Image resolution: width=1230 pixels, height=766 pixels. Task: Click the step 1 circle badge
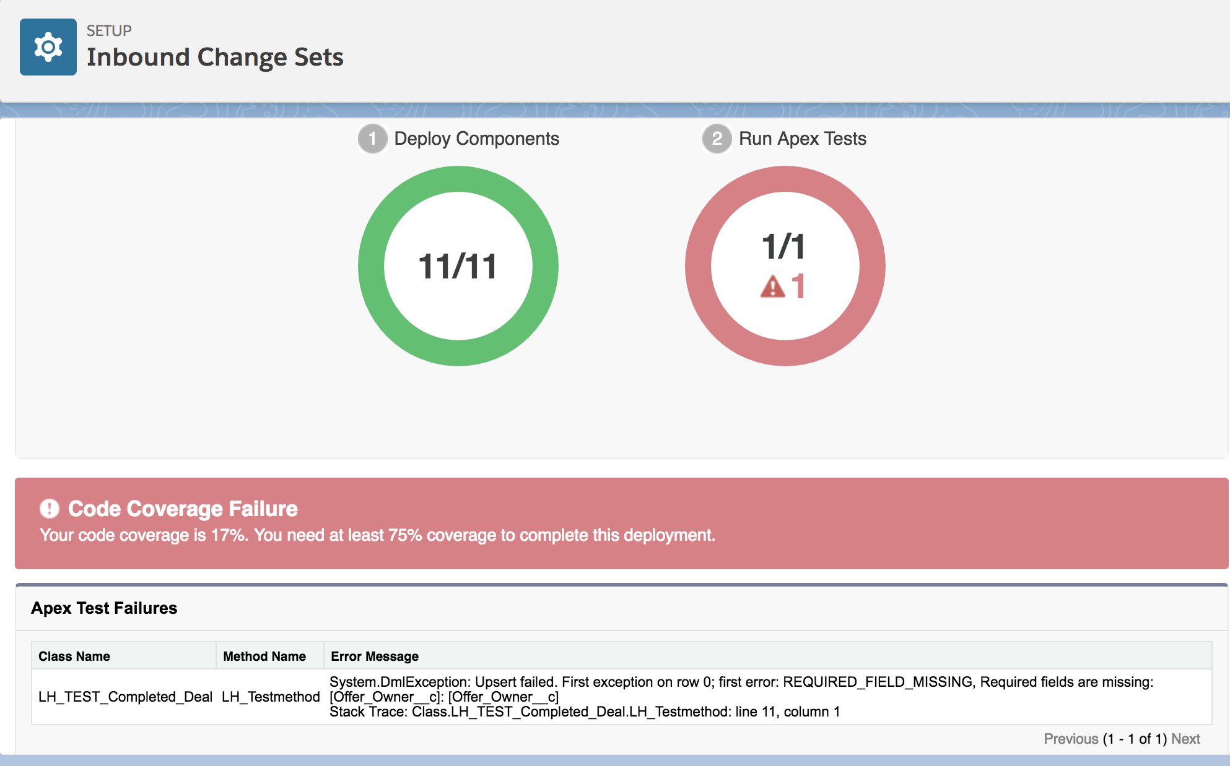tap(372, 139)
